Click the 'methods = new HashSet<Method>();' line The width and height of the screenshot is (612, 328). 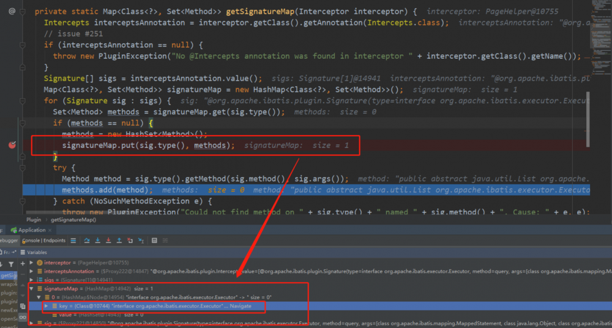135,134
